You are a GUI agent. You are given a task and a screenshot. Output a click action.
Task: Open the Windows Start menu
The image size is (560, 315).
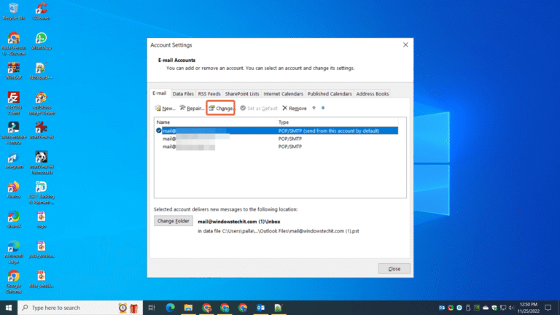(x=9, y=308)
